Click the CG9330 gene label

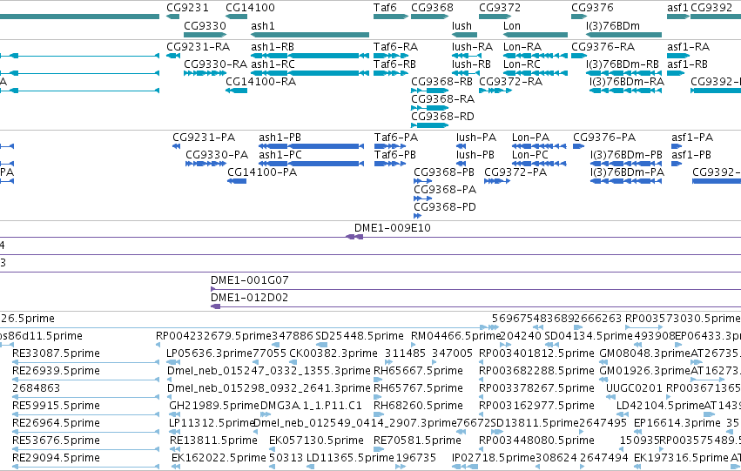click(205, 25)
